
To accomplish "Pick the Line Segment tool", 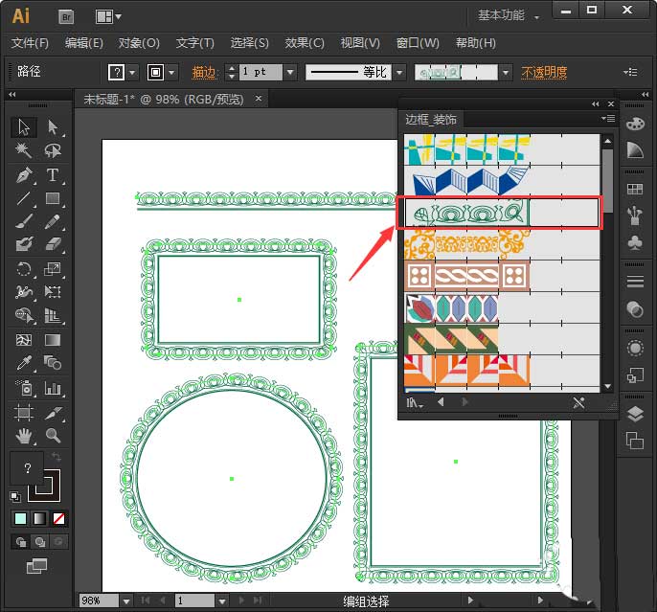I will (x=24, y=198).
